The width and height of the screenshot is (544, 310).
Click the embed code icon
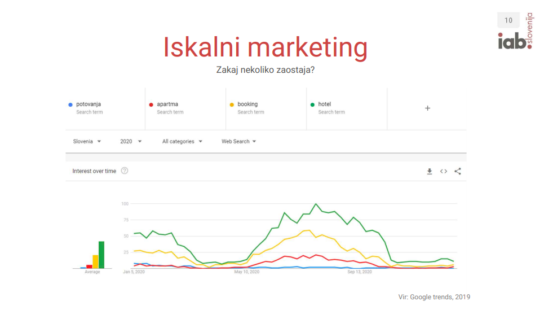[444, 172]
